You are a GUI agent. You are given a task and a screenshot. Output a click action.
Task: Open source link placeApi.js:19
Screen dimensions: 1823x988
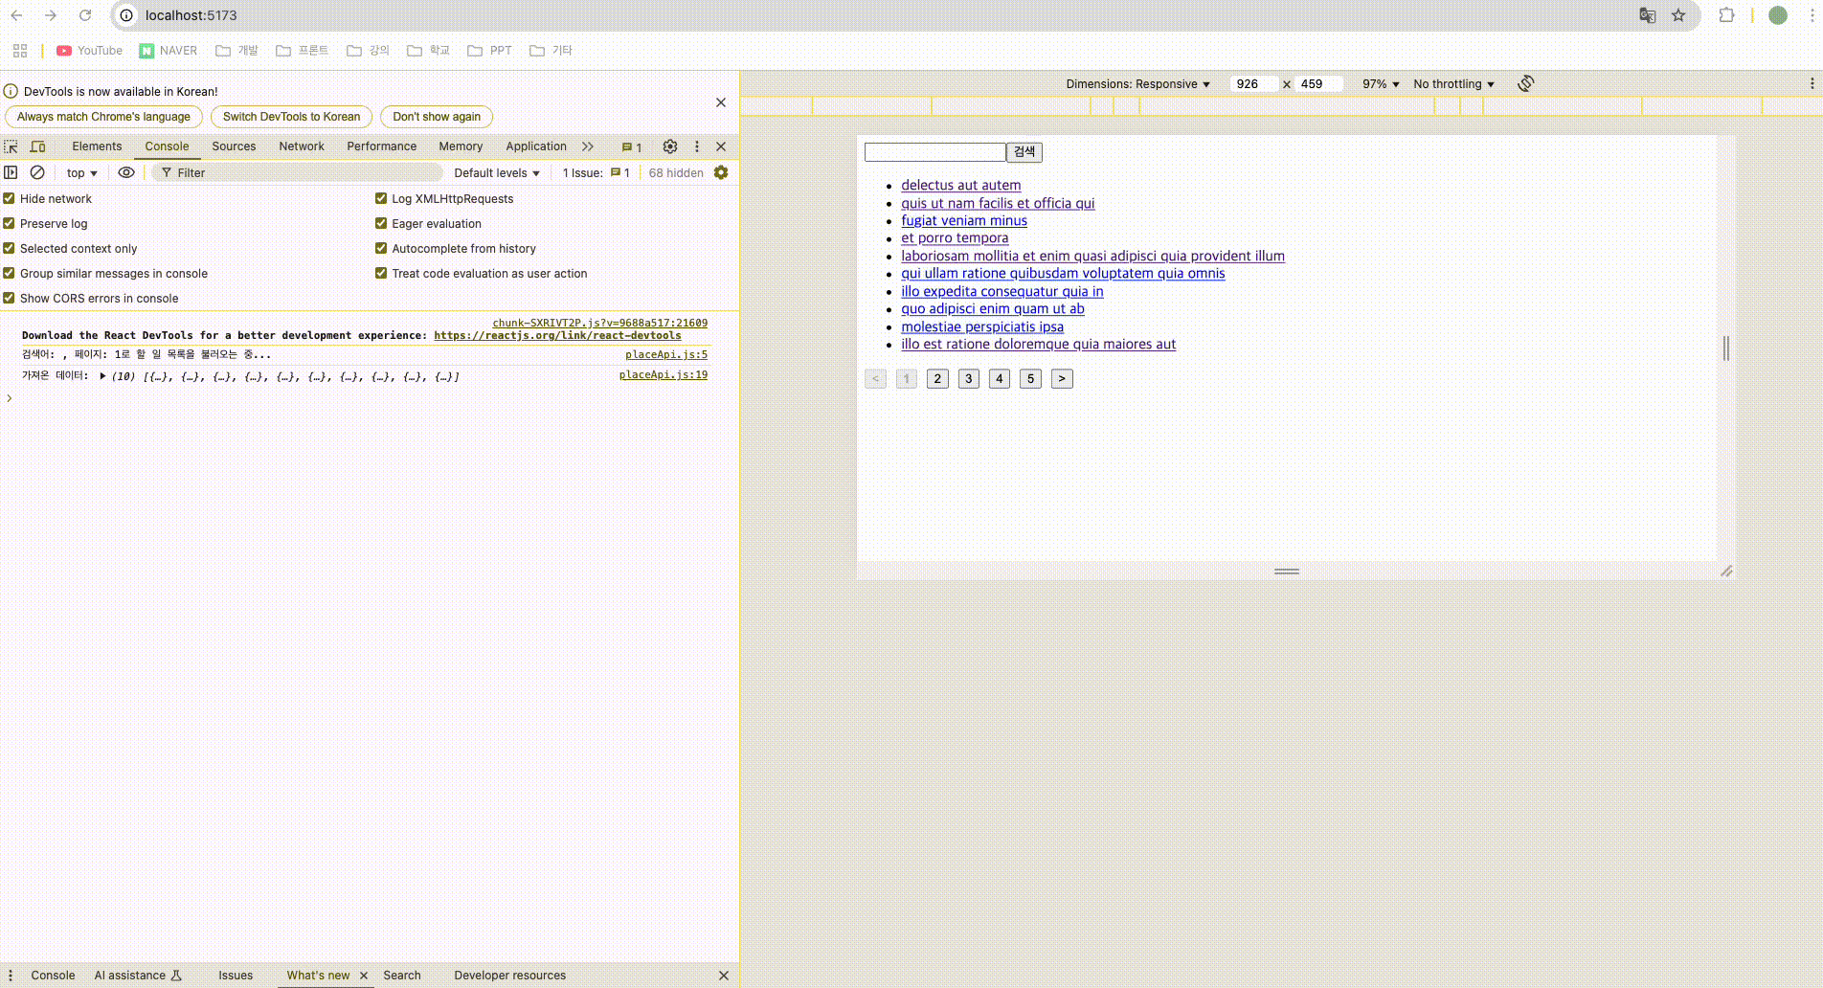[664, 375]
